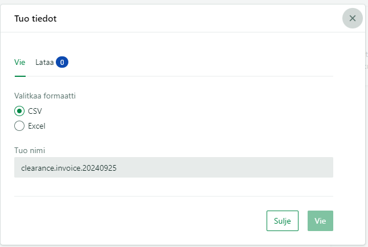The height and width of the screenshot is (247, 368).
Task: Choose the Excel radio button
Action: (x=19, y=126)
